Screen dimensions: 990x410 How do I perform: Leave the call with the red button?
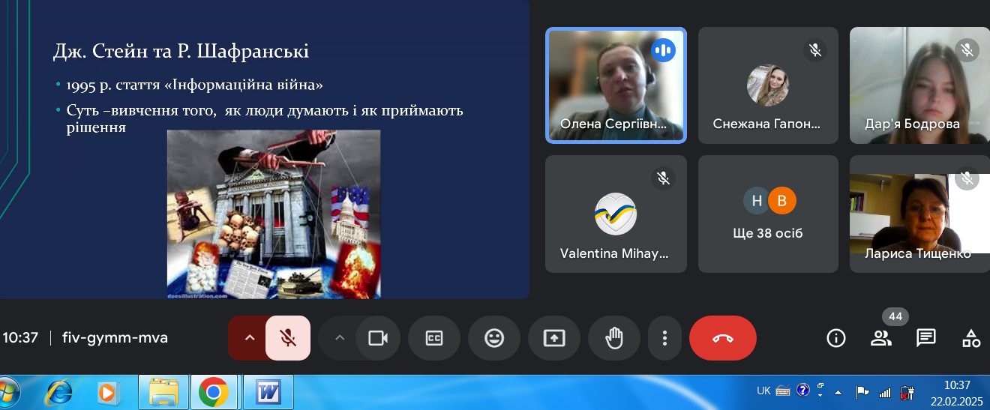(723, 338)
